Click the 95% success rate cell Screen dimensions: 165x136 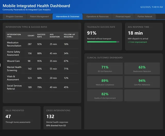point(39,61)
